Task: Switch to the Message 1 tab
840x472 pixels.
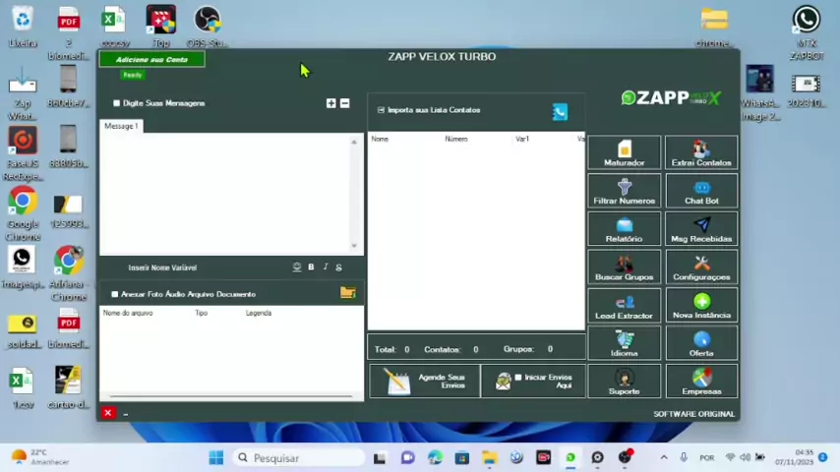Action: [122, 126]
